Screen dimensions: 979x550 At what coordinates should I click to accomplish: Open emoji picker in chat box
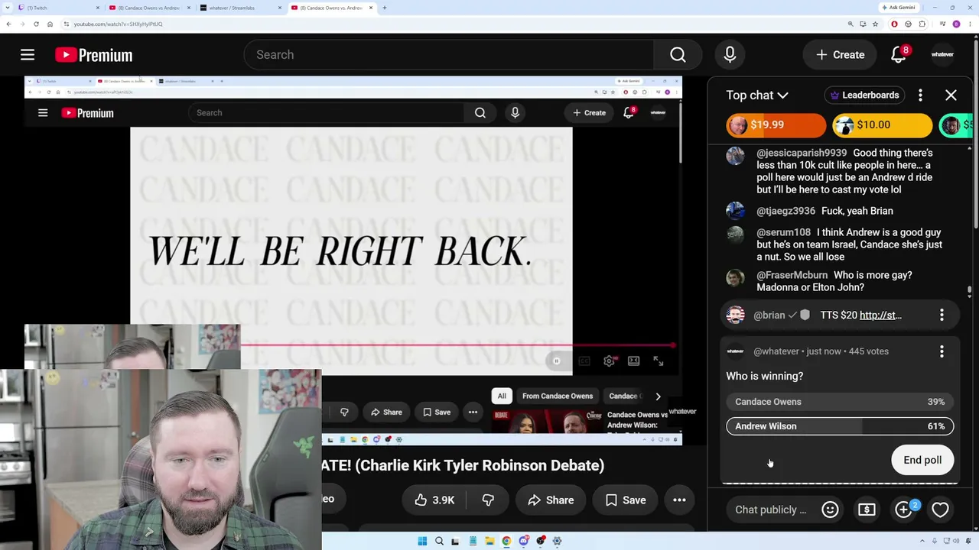pos(830,510)
